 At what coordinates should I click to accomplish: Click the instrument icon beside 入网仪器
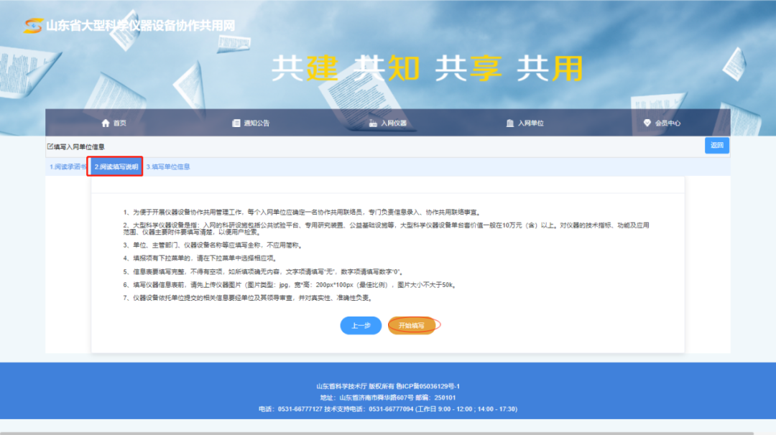pyautogui.click(x=373, y=123)
